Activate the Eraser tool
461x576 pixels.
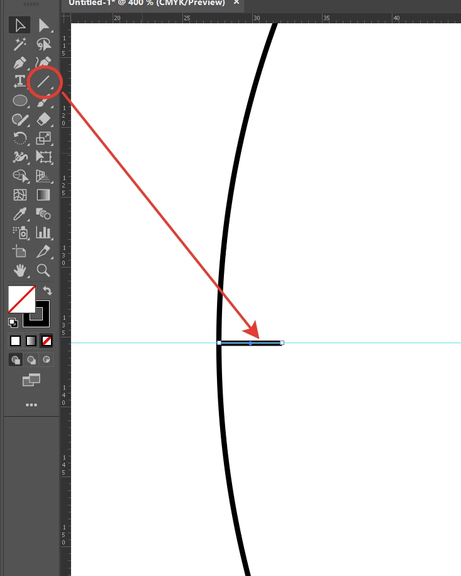(x=43, y=120)
